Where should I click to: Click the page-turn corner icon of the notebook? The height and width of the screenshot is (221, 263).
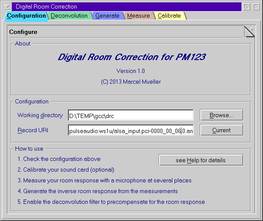click(x=249, y=32)
